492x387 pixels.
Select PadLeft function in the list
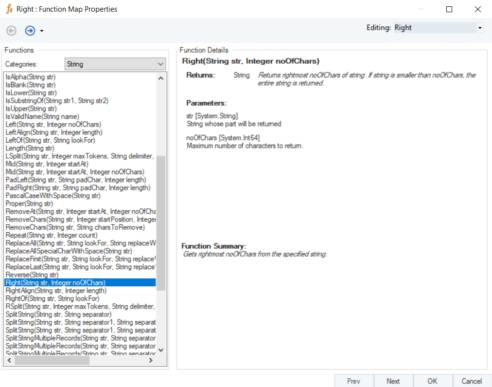pyautogui.click(x=80, y=180)
